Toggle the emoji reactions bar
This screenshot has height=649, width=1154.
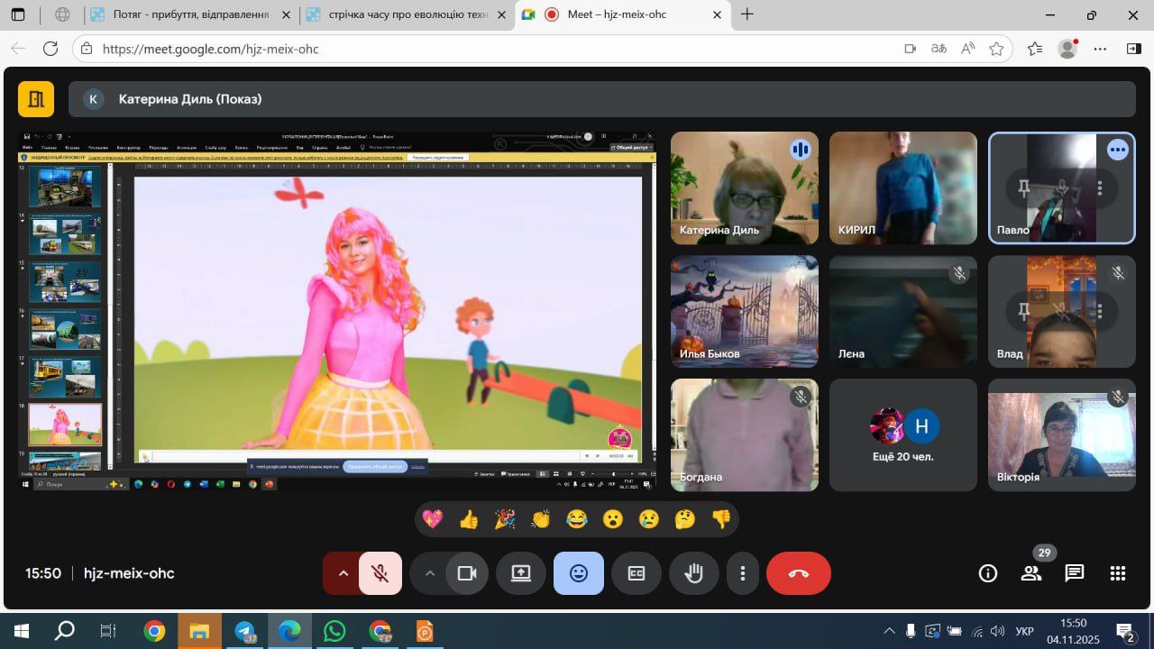pyautogui.click(x=579, y=573)
